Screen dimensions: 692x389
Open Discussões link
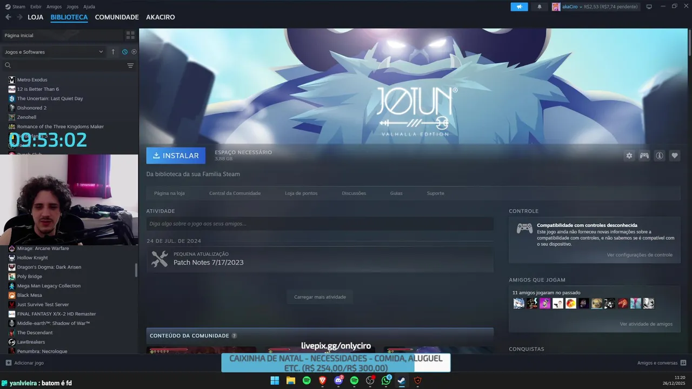(354, 193)
